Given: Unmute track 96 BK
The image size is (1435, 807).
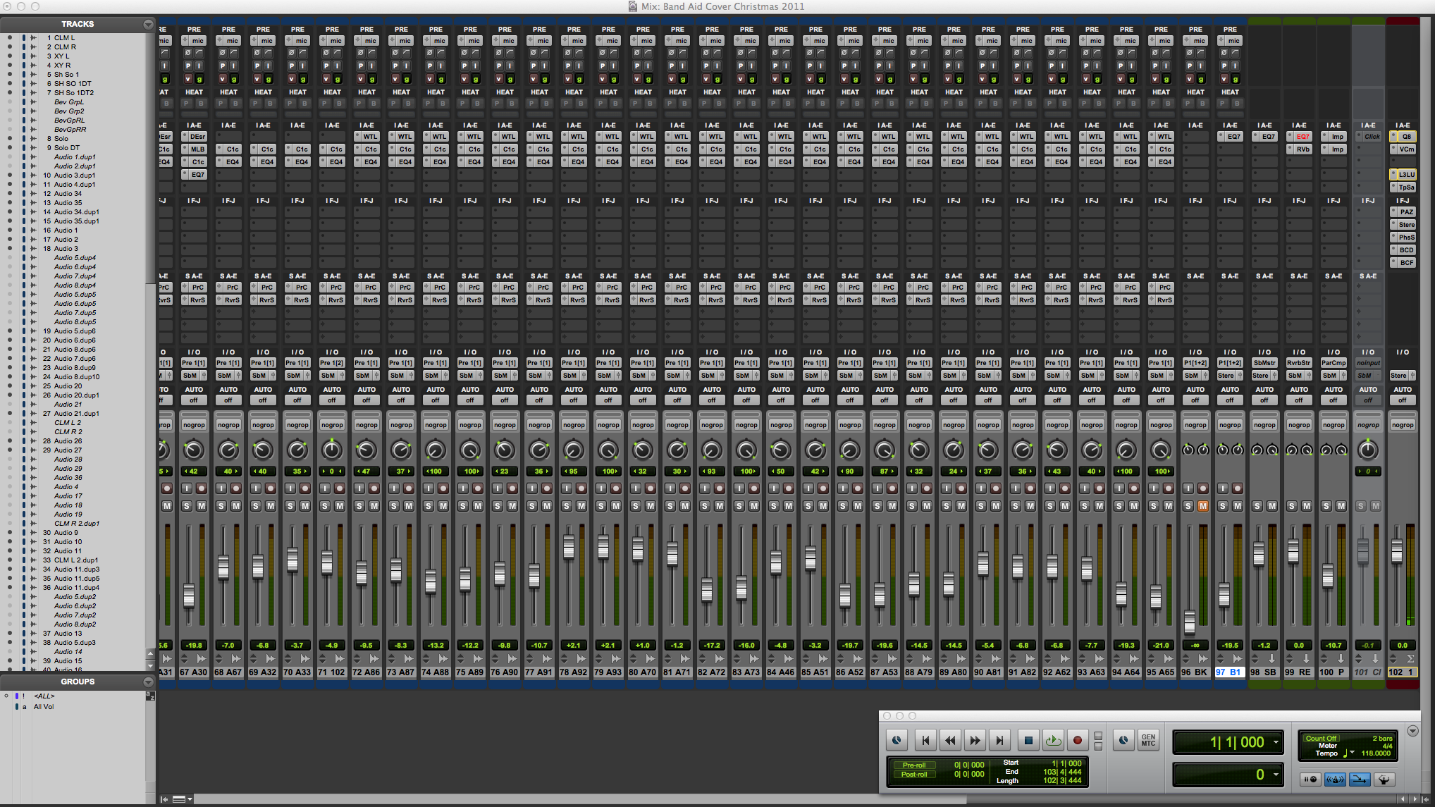Looking at the screenshot, I should coord(1203,506).
